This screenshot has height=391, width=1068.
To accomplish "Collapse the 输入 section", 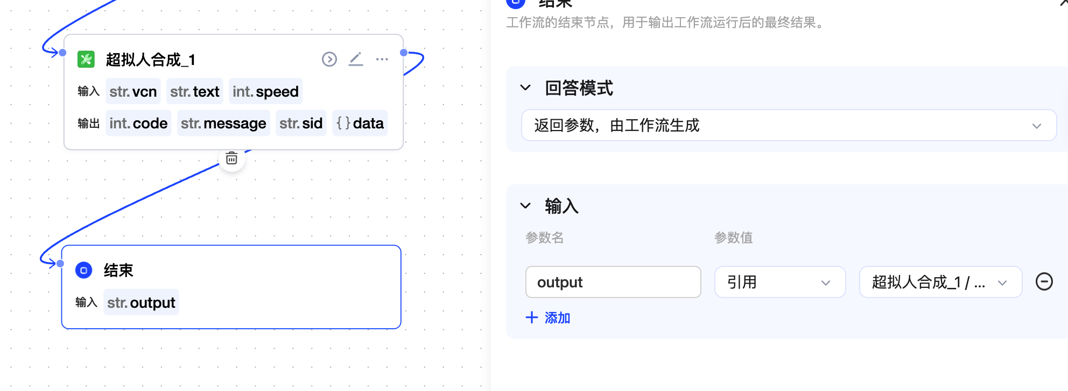I will tap(525, 206).
